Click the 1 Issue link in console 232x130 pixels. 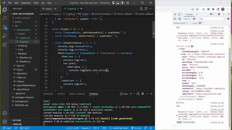[197, 23]
